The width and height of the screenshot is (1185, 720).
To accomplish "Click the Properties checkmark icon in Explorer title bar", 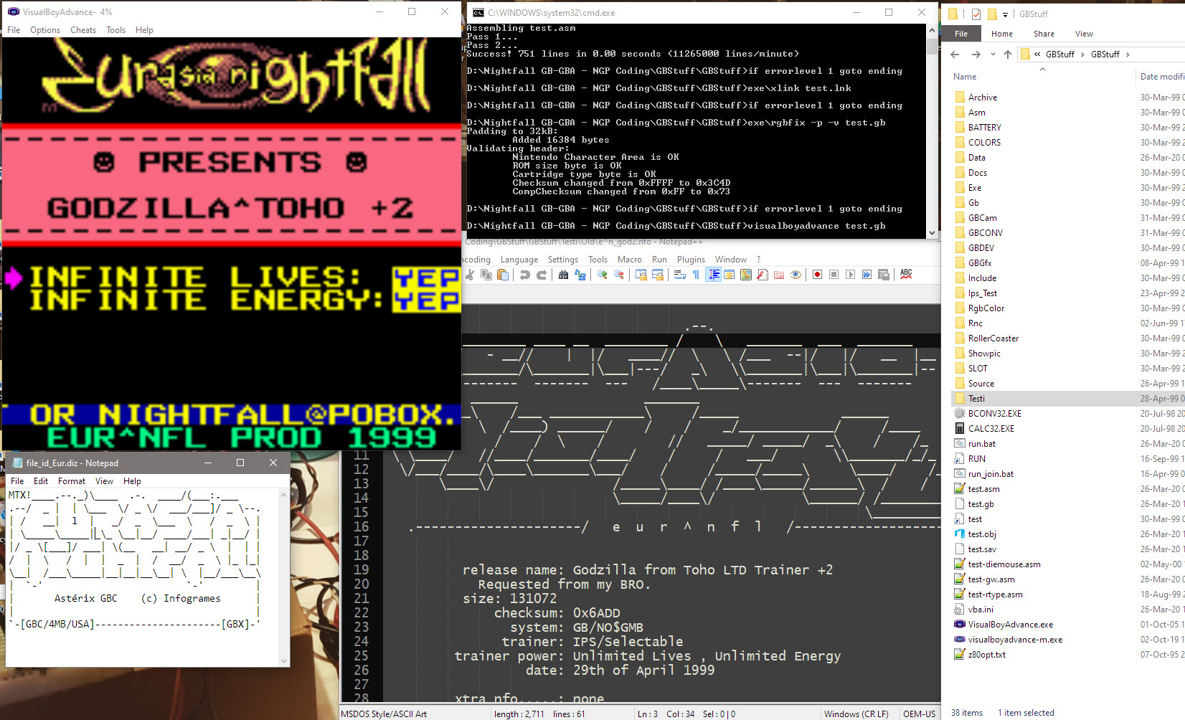I will [976, 14].
